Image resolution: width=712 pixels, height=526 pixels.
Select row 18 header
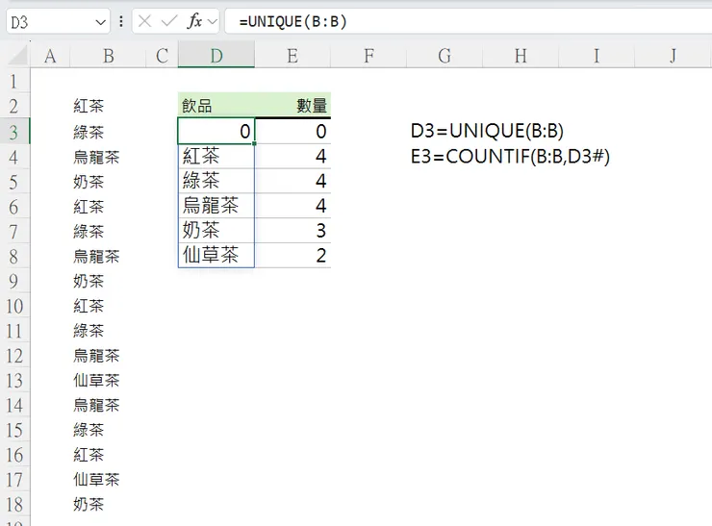click(x=14, y=505)
